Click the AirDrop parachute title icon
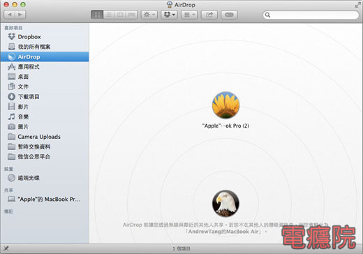 [170, 5]
